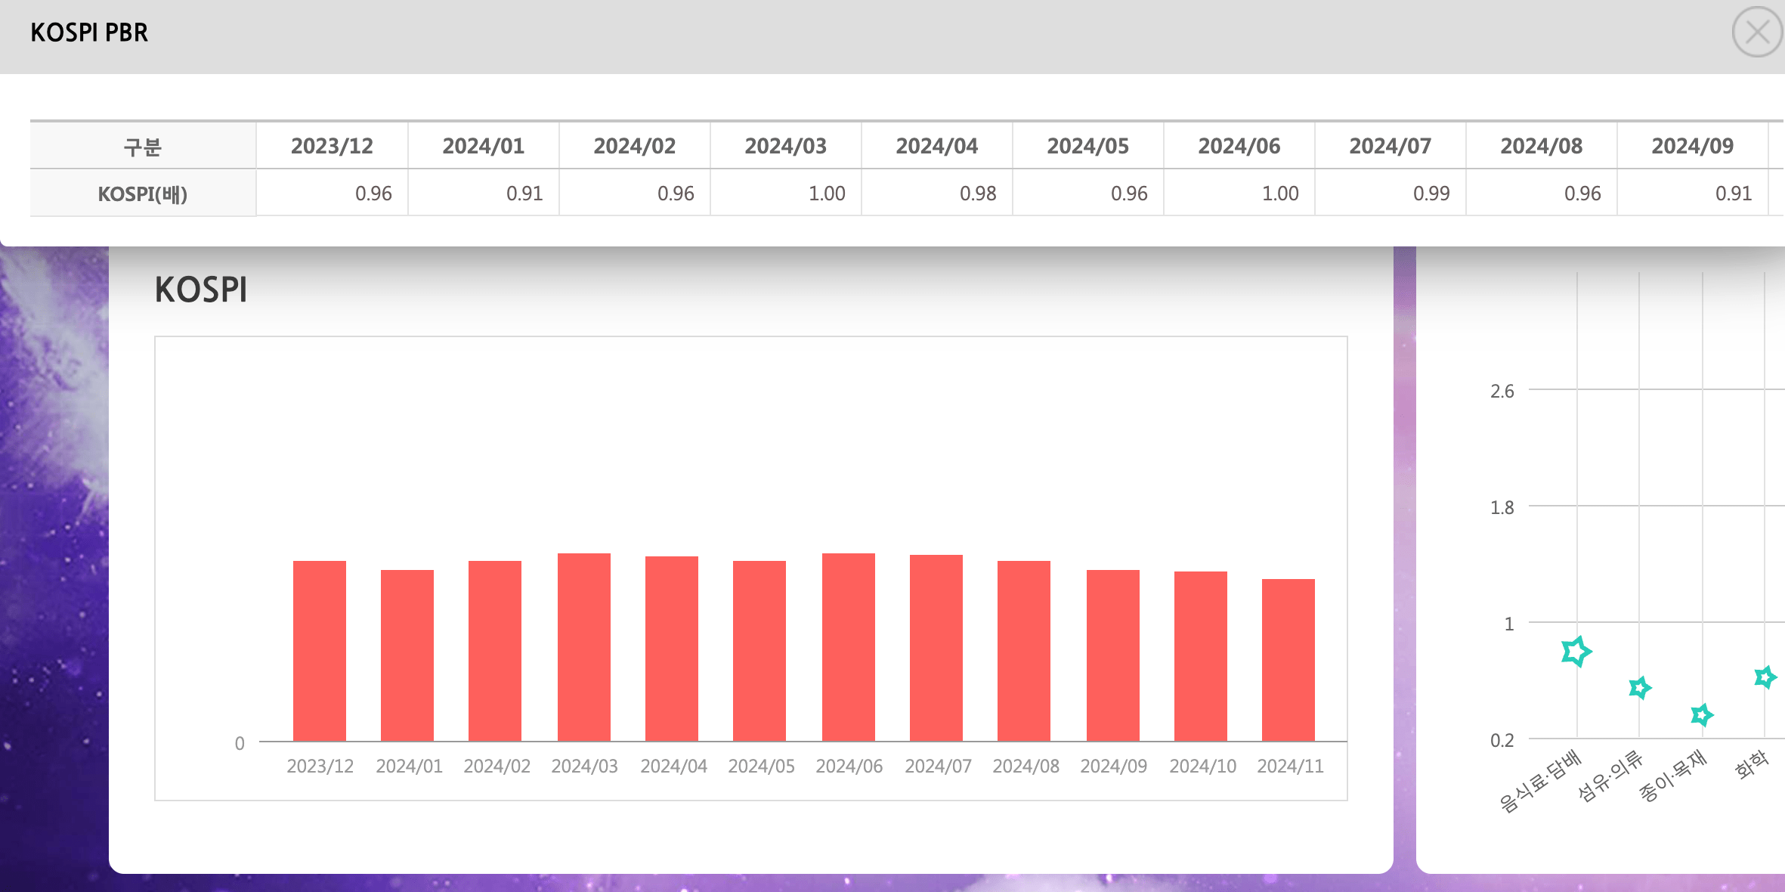Select the 1.00 value under 2024/03

[827, 194]
